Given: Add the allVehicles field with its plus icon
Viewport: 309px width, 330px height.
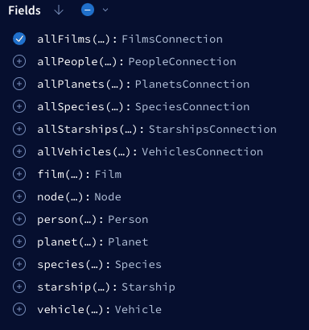Looking at the screenshot, I should click(19, 151).
